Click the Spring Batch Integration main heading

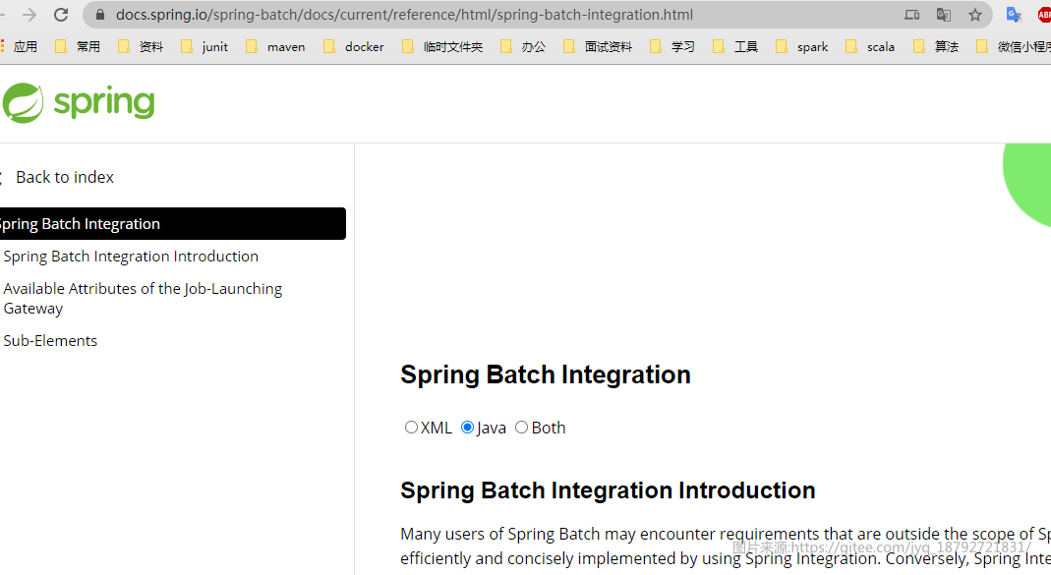[x=545, y=374]
